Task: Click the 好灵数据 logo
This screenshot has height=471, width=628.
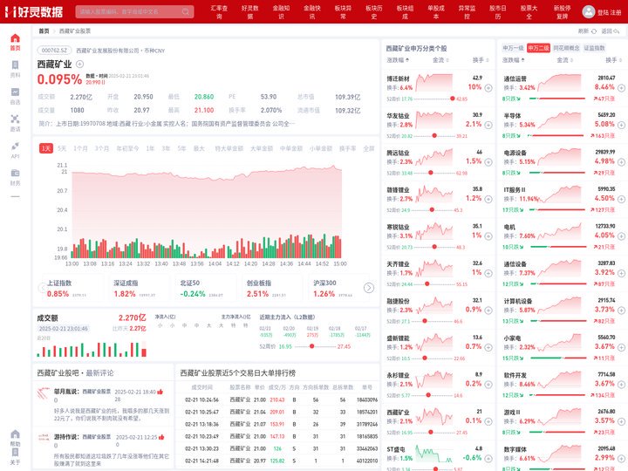Action: click(34, 11)
